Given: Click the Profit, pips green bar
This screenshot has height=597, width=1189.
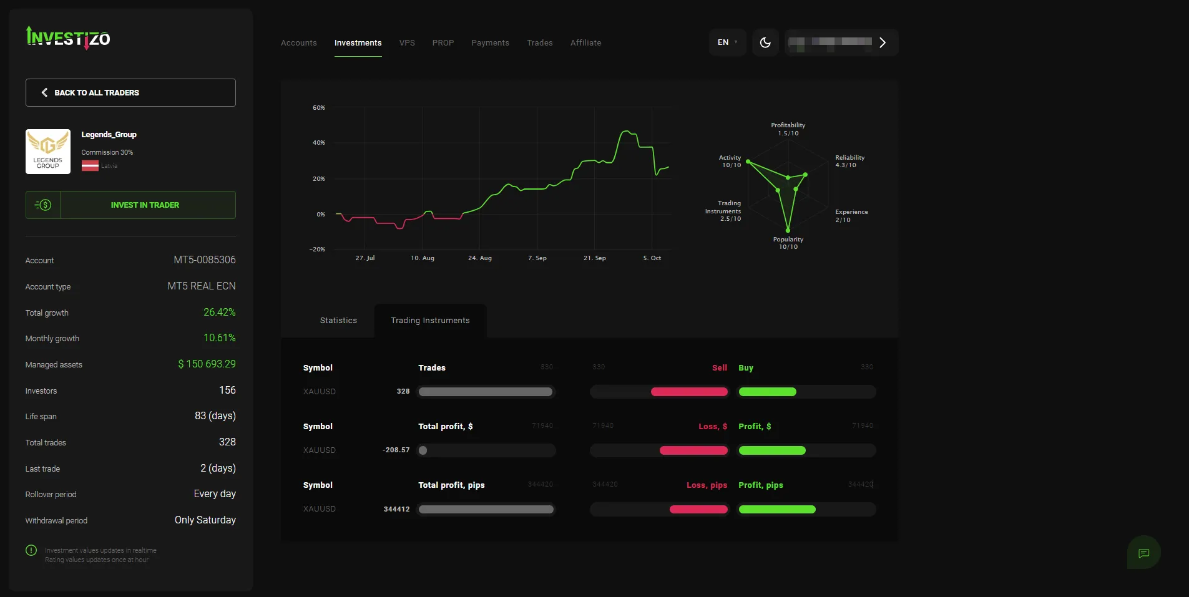Looking at the screenshot, I should (777, 509).
